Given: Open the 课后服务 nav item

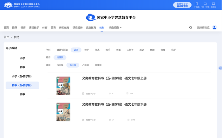Looking at the screenshot, I should click(x=77, y=28).
